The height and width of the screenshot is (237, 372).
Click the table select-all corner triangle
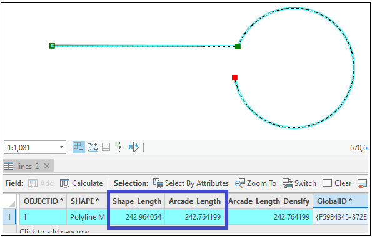12,203
